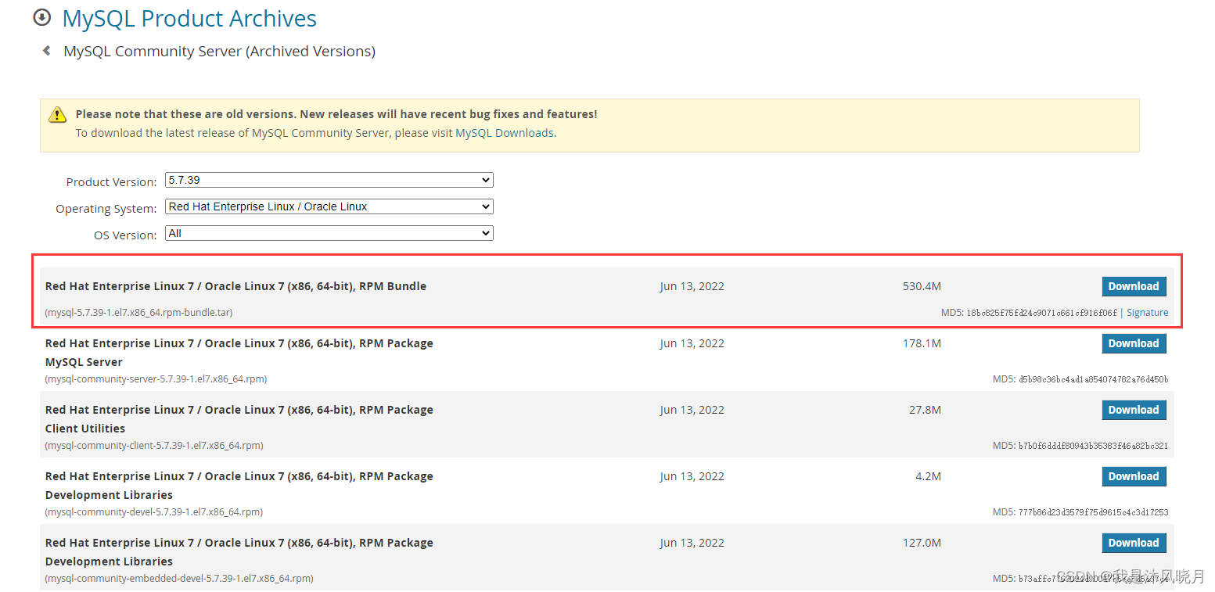Click the Operating System label

(106, 209)
